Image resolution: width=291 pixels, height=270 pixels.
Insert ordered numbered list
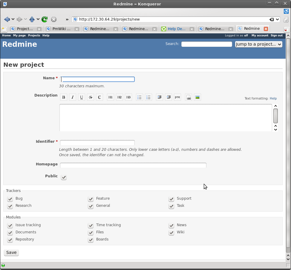(x=148, y=97)
